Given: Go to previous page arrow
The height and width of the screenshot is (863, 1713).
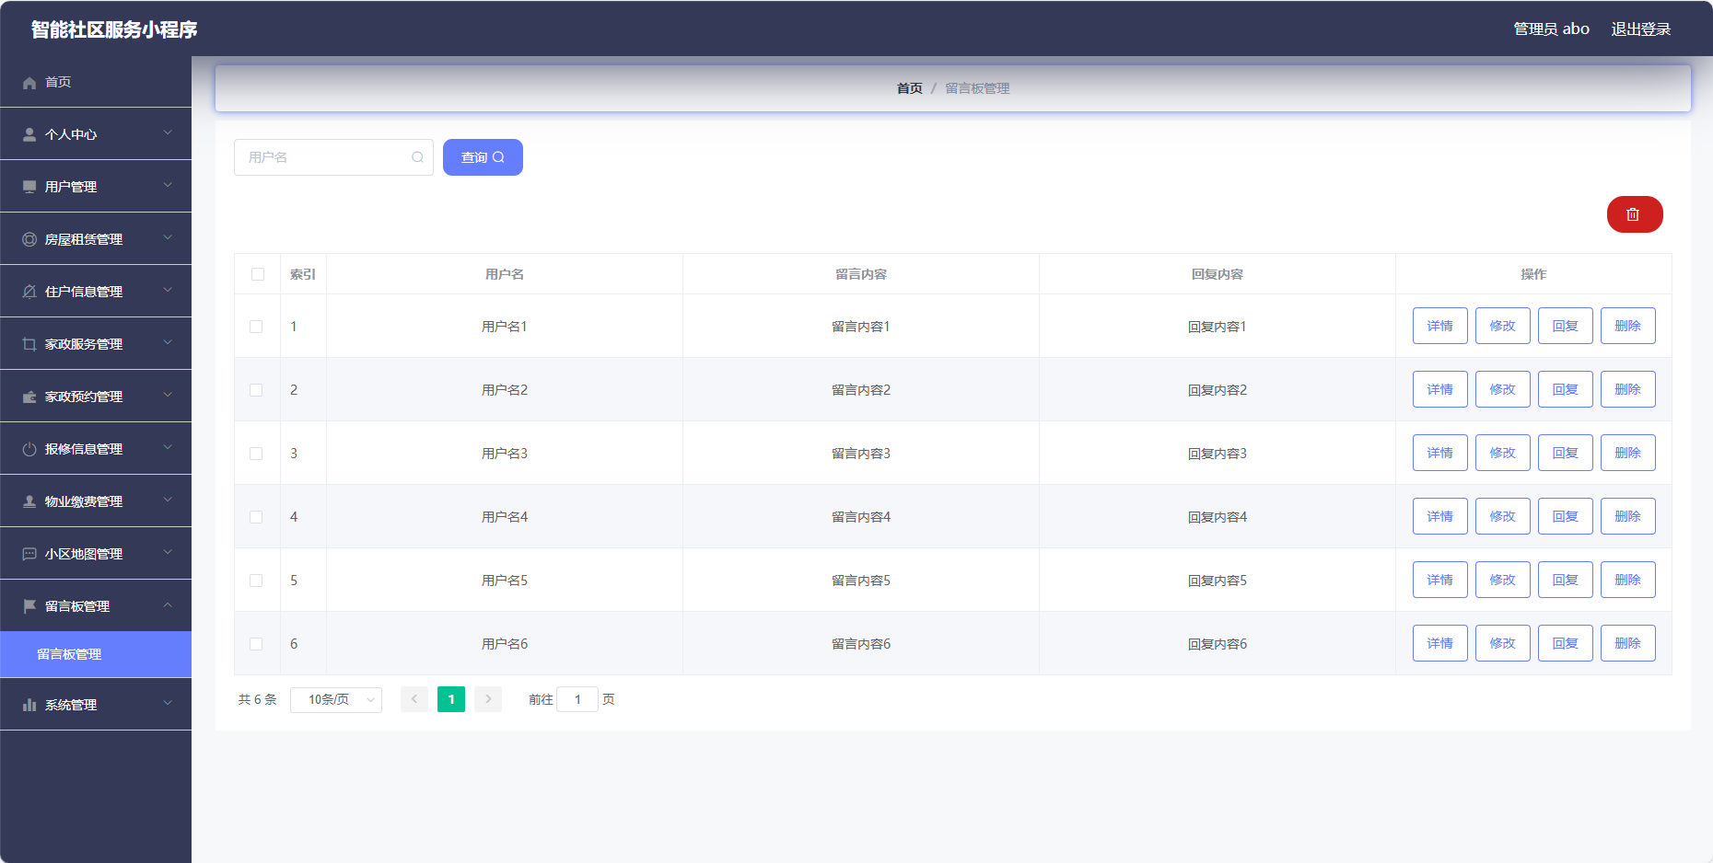Looking at the screenshot, I should 414,699.
